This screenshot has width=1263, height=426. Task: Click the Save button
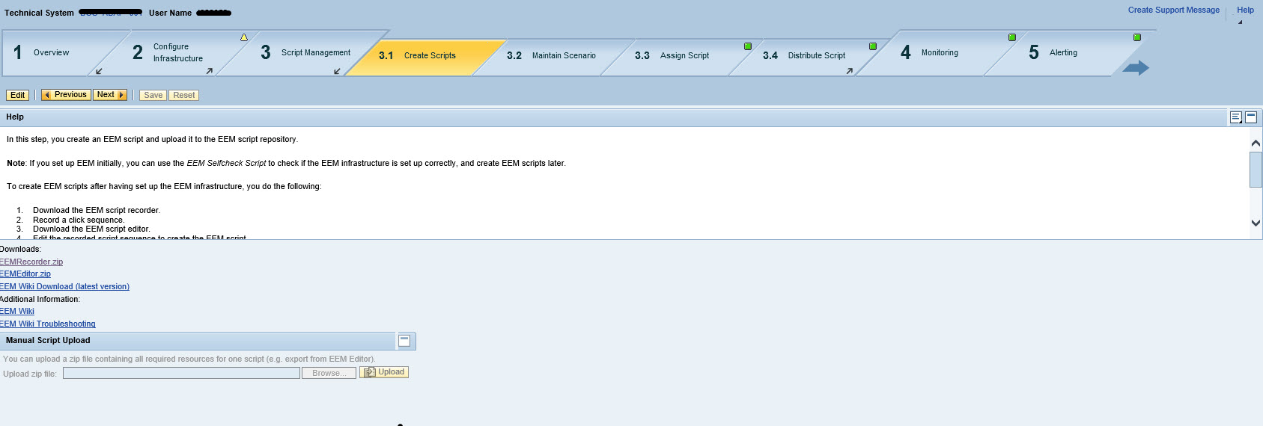click(x=153, y=95)
